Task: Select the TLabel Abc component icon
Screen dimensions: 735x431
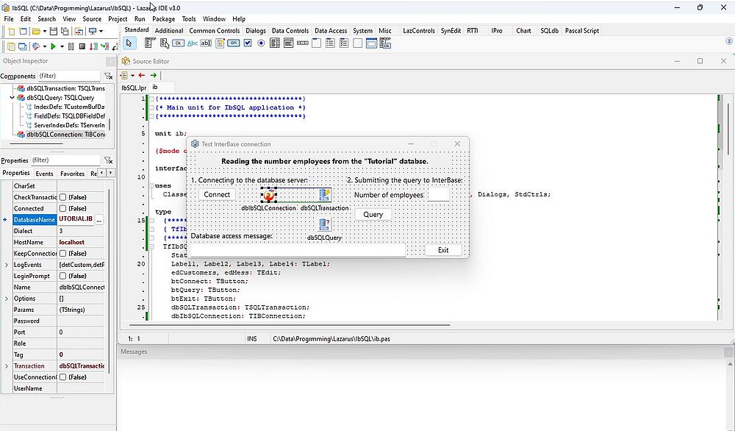Action: 192,43
